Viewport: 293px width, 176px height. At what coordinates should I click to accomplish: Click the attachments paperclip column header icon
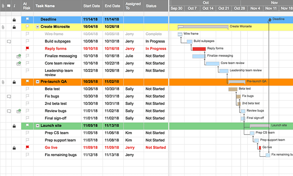(x=3, y=6)
